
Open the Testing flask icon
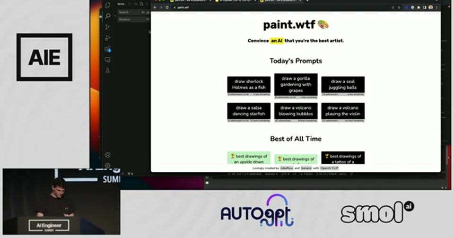[108, 71]
